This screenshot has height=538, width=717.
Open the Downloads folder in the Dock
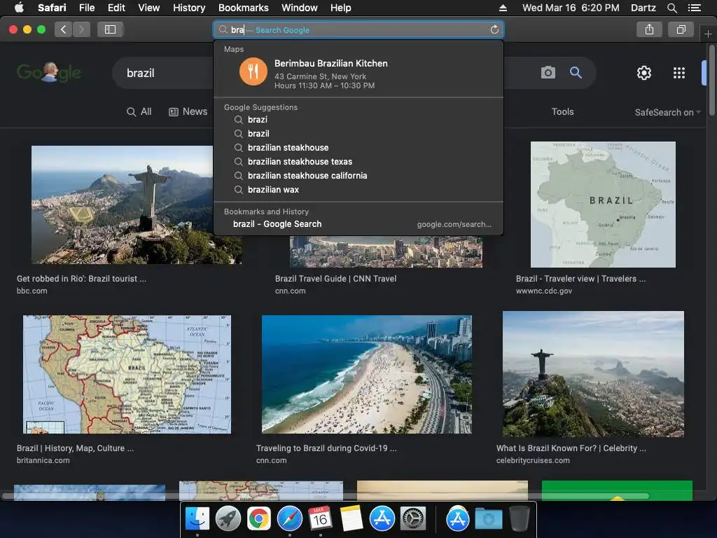488,519
